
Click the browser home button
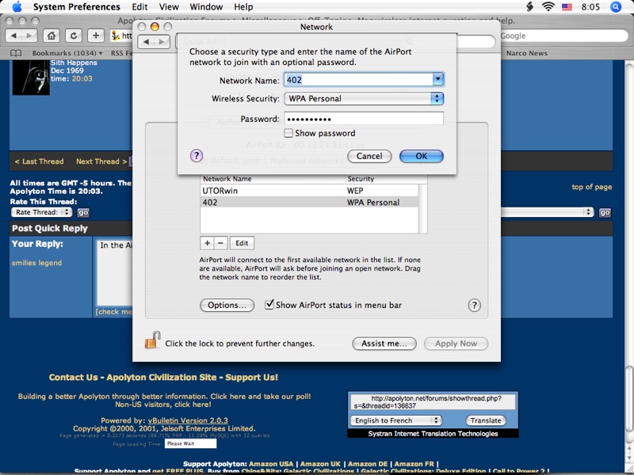51,36
